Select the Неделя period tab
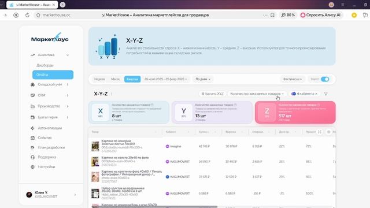The width and height of the screenshot is (370, 208). click(x=99, y=79)
